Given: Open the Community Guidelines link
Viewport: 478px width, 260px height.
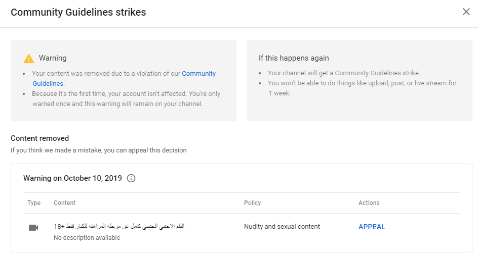Looking at the screenshot, I should click(x=199, y=74).
